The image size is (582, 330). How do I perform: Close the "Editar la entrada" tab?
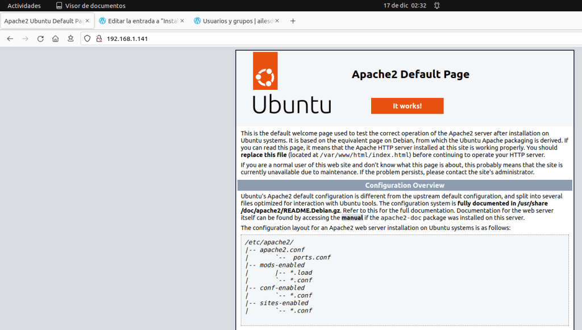(182, 21)
